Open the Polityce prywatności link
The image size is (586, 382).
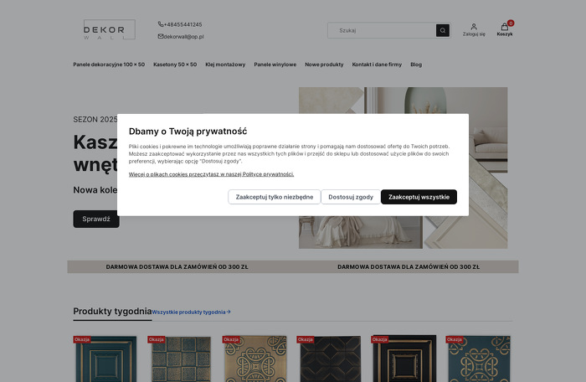click(x=268, y=174)
